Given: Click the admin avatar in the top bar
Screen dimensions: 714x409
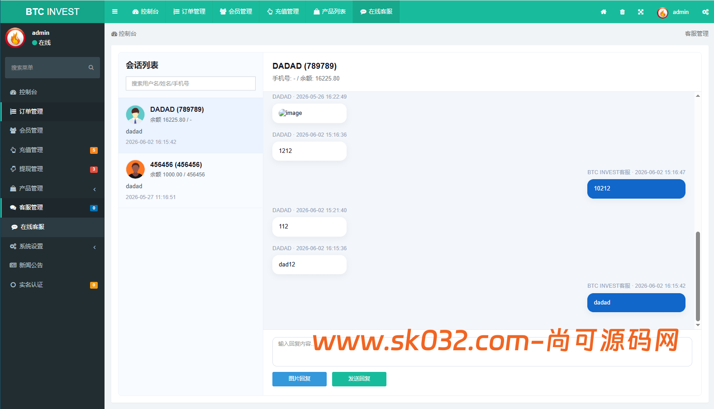Looking at the screenshot, I should (662, 13).
